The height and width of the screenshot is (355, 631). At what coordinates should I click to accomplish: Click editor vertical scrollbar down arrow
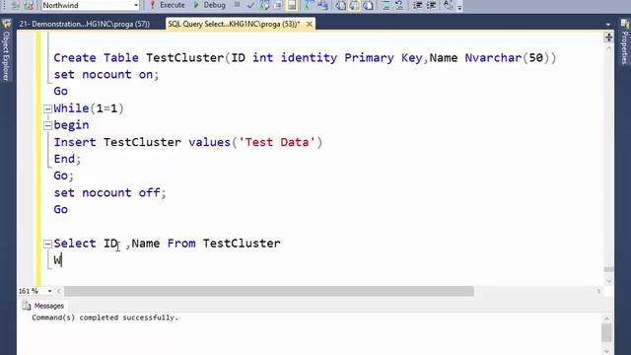click(x=608, y=280)
